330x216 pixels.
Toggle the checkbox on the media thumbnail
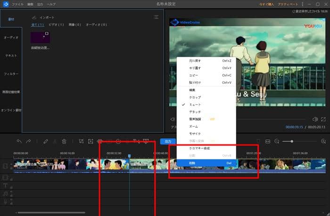pyautogui.click(x=47, y=33)
